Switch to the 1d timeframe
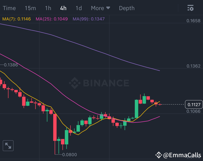The image size is (203, 161). click(79, 8)
